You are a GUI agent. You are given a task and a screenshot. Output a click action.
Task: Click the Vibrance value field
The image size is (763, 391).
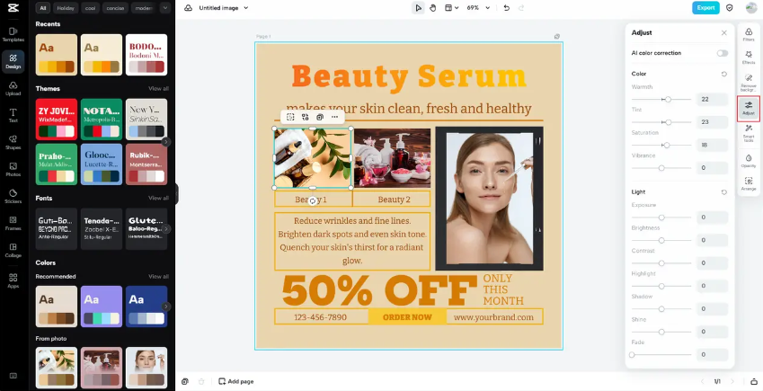point(712,168)
